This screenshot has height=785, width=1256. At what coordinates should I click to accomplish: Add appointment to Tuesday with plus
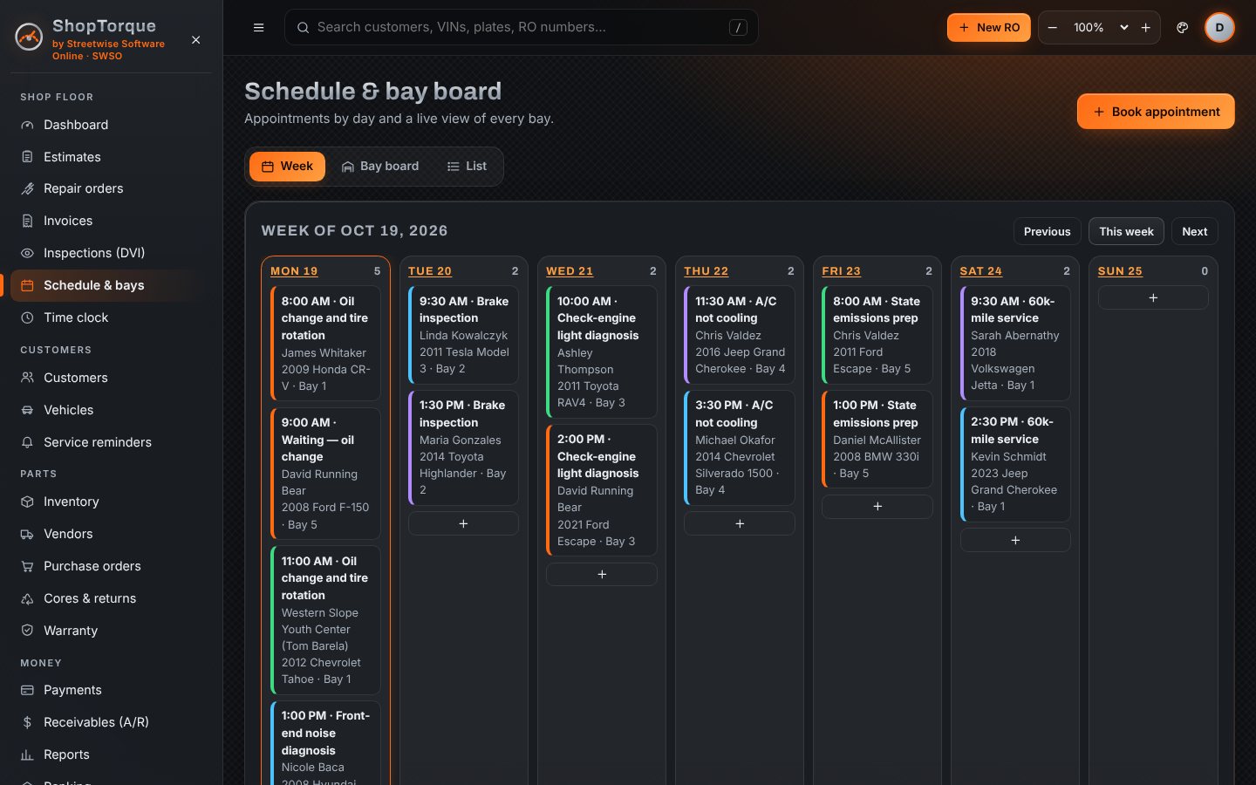[463, 523]
